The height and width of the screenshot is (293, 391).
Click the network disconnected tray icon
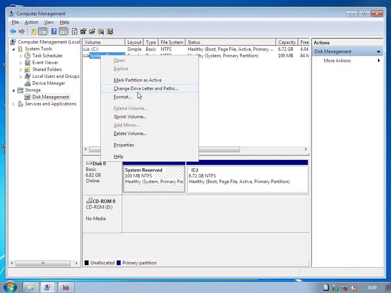pos(344,288)
